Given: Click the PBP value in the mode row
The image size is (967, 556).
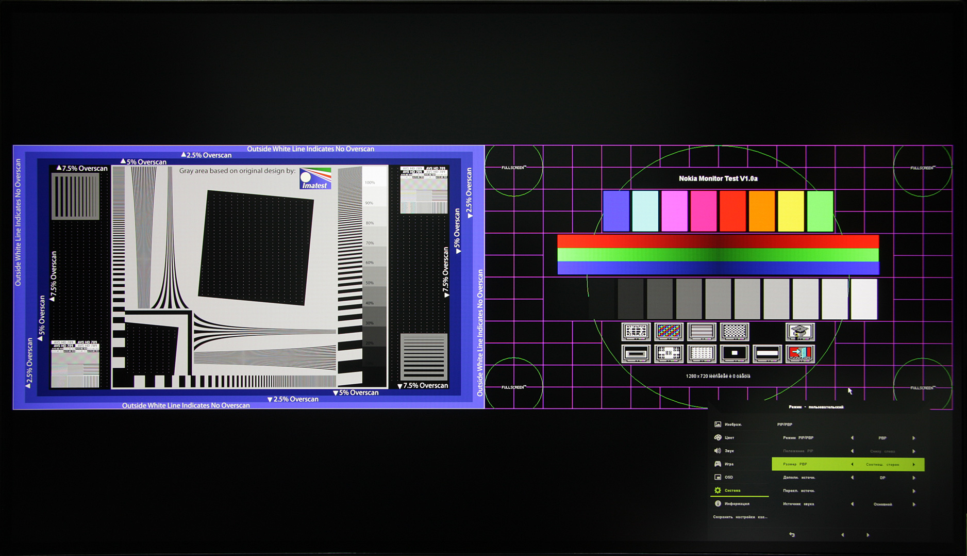Looking at the screenshot, I should click(x=882, y=438).
